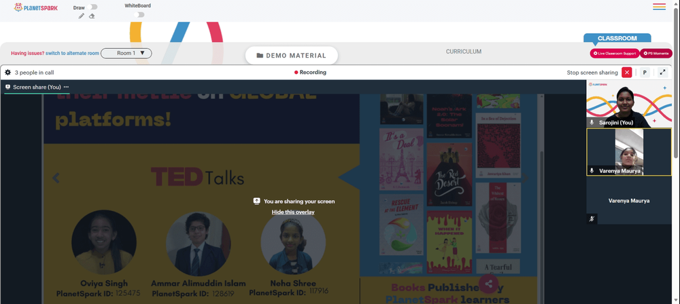Click Hide this overlay link
The width and height of the screenshot is (680, 304).
point(293,212)
